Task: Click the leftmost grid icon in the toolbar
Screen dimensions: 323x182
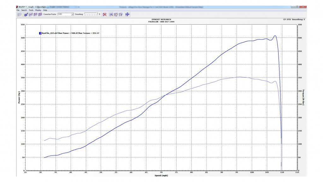Action: 19,14
